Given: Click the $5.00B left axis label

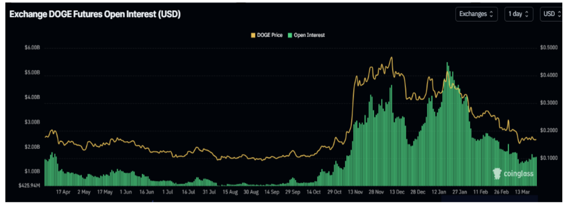Looking at the screenshot, I should [33, 72].
